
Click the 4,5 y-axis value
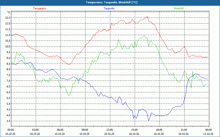(8, 109)
